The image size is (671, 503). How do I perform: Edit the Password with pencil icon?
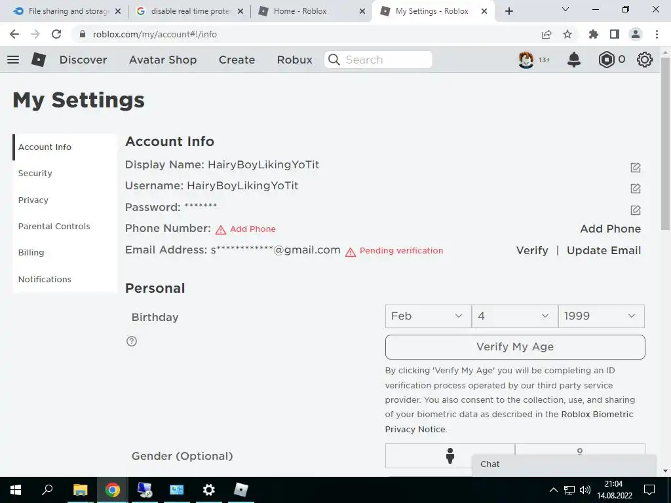[636, 210]
